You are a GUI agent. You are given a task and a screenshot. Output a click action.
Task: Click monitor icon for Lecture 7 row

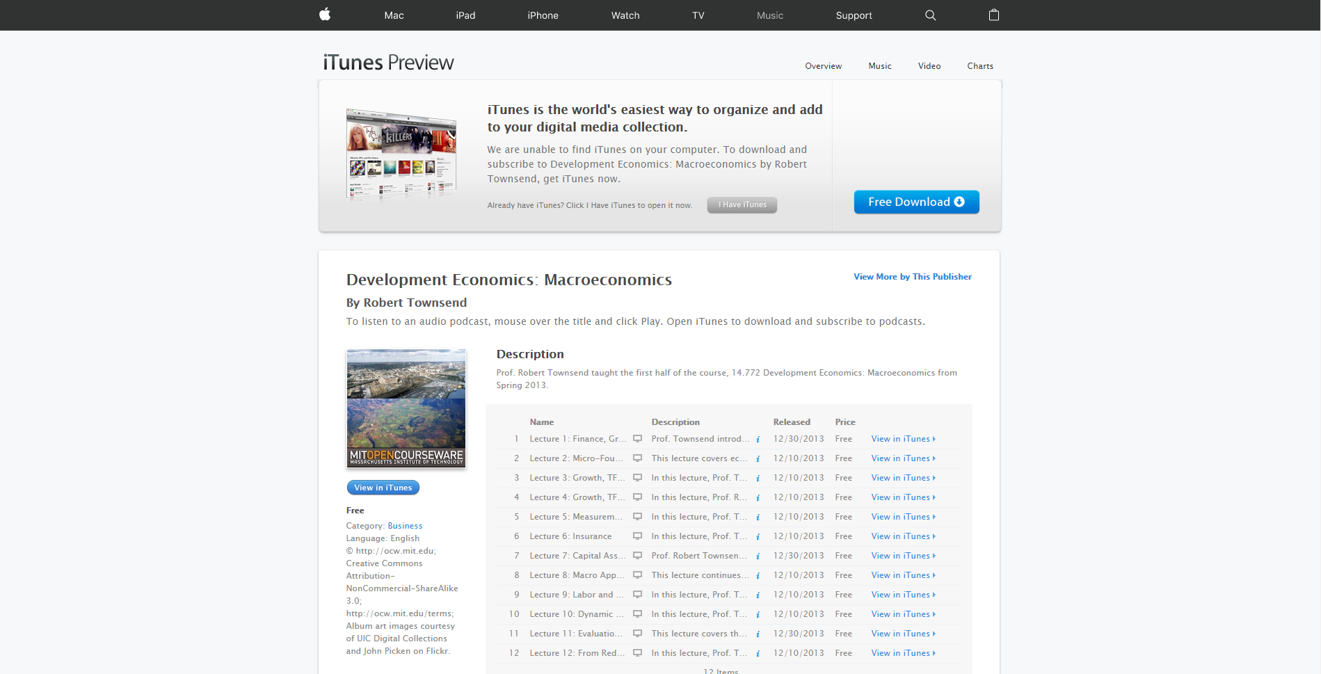click(637, 556)
